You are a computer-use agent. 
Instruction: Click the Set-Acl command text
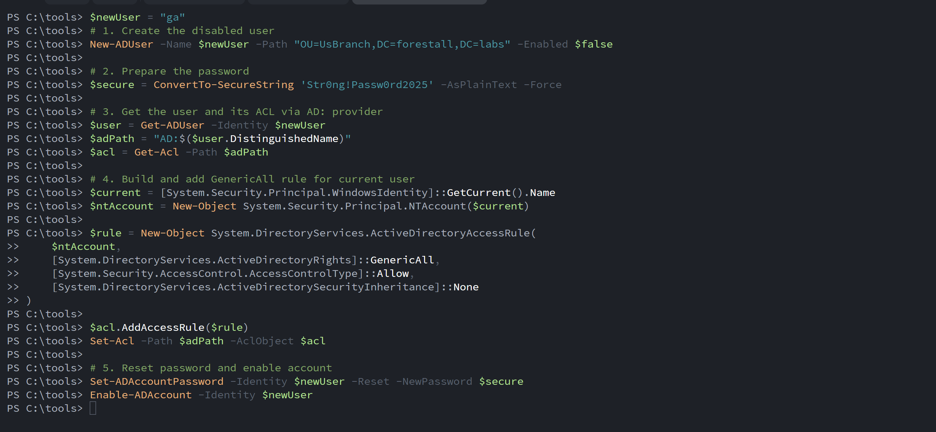pyautogui.click(x=111, y=341)
